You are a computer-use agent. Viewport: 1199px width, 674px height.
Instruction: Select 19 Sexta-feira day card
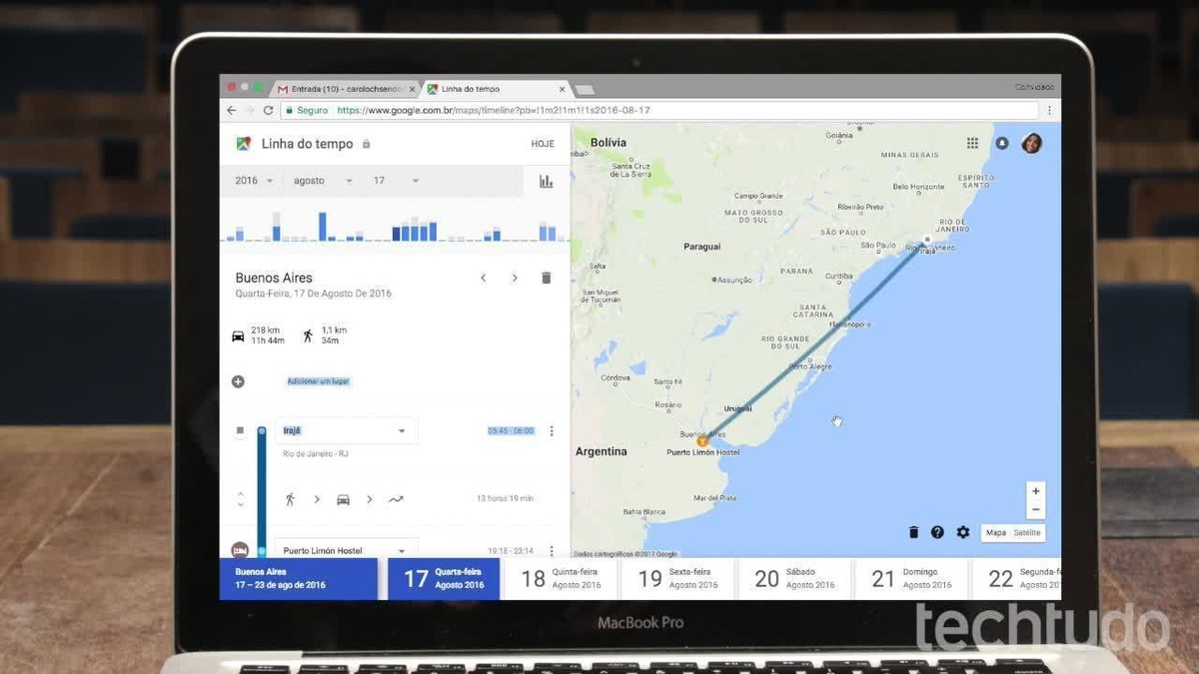677,578
